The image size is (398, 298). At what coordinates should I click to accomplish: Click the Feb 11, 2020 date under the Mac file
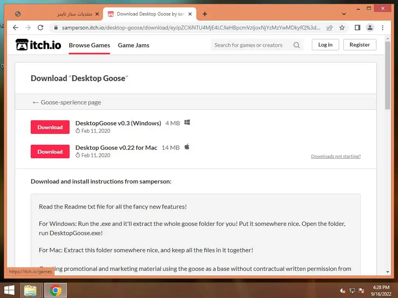(96, 155)
